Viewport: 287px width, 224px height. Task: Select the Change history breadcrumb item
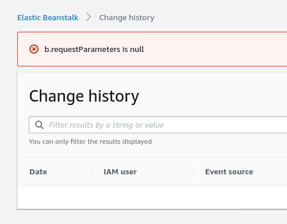[127, 17]
